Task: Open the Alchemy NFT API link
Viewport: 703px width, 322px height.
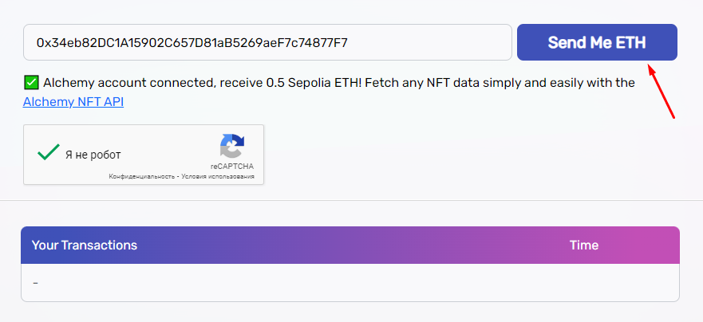Action: pyautogui.click(x=73, y=102)
